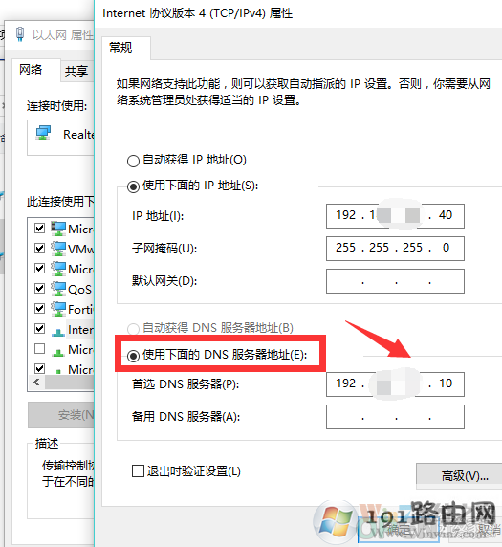Click the Realtek network adapter icon
This screenshot has width=502, height=547.
(43, 133)
